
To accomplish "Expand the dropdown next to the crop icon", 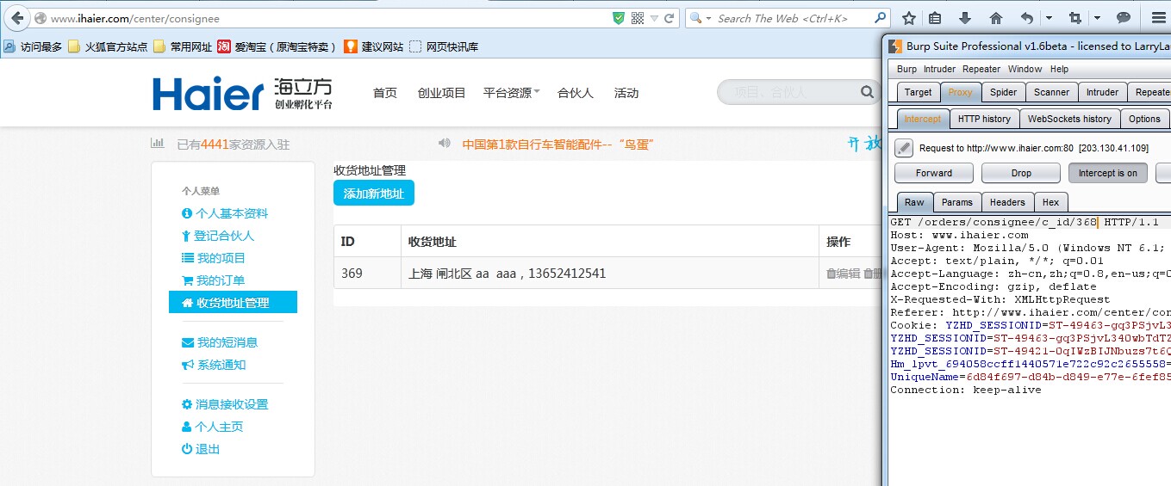I will point(1097,18).
